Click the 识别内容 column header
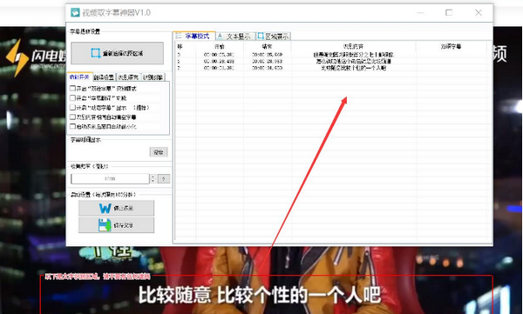 coord(353,47)
